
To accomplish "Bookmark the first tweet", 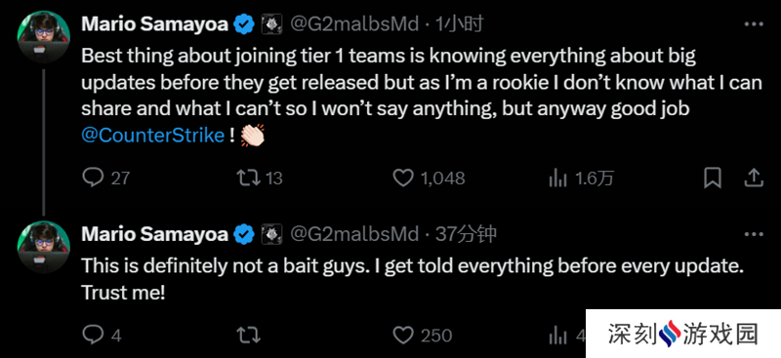I will (713, 178).
